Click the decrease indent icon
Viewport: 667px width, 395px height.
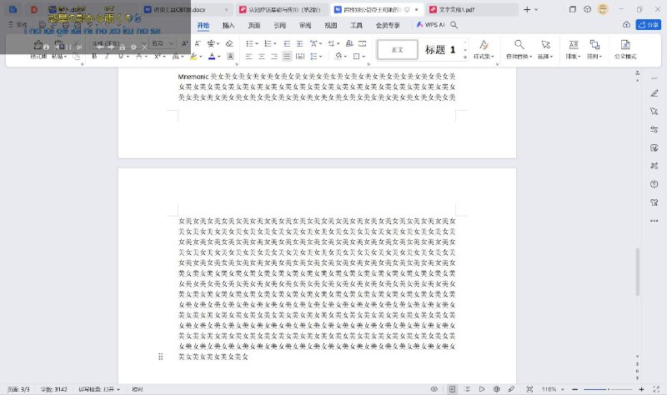(287, 43)
